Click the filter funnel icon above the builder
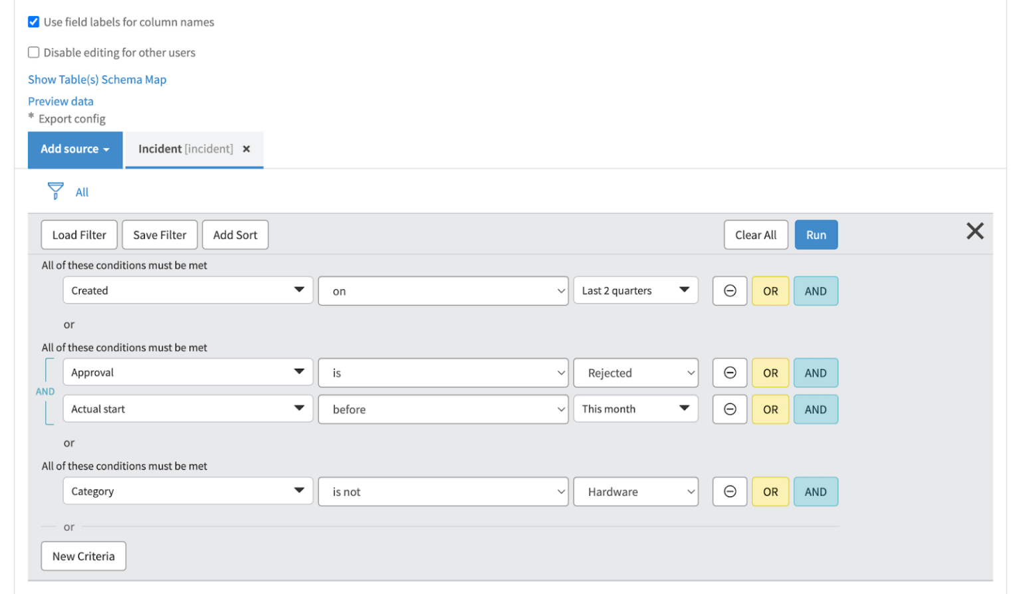The width and height of the screenshot is (1021, 594). coord(56,191)
